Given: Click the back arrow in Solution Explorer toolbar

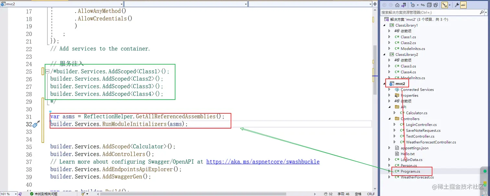Looking at the screenshot, I should click(384, 5).
